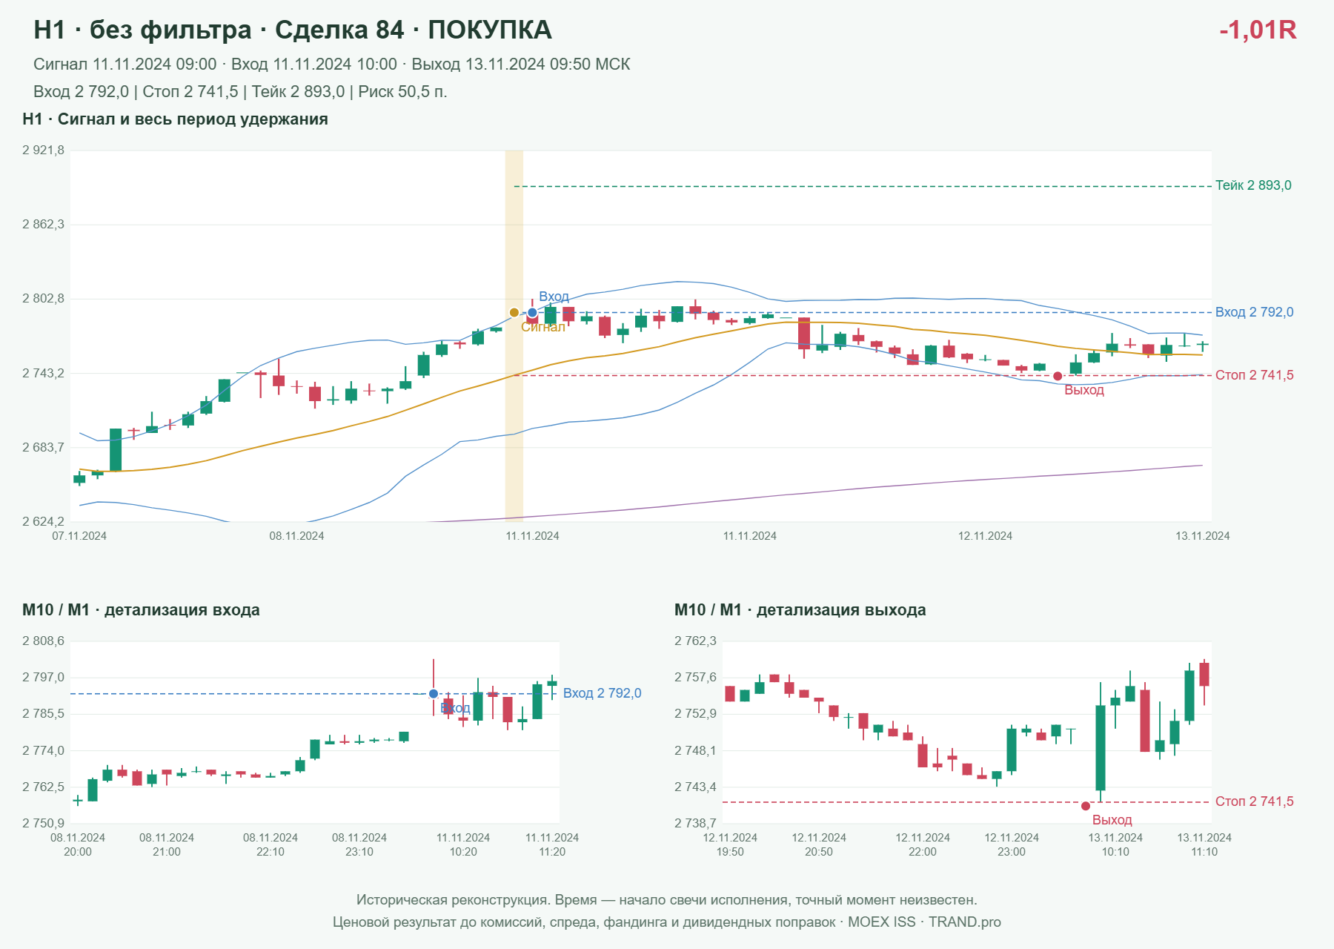The width and height of the screenshot is (1334, 949).
Task: Click the title 'H1 · без фильтра · Сделка 84 · ПОКУПКА'
Action: [293, 30]
